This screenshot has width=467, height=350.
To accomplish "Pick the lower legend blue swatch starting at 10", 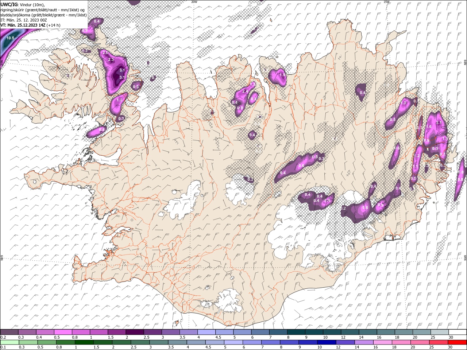I will pyautogui.click(x=326, y=342).
